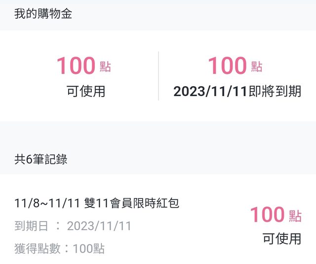
Task: Tap the vertical divider between balances
Action: pos(158,76)
